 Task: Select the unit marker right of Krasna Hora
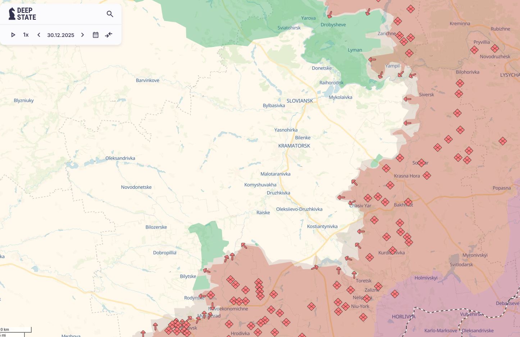point(427,175)
